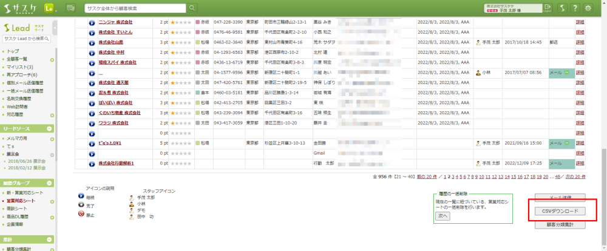Click the delivery truck icon in header
This screenshot has height=251, width=607.
click(70, 8)
